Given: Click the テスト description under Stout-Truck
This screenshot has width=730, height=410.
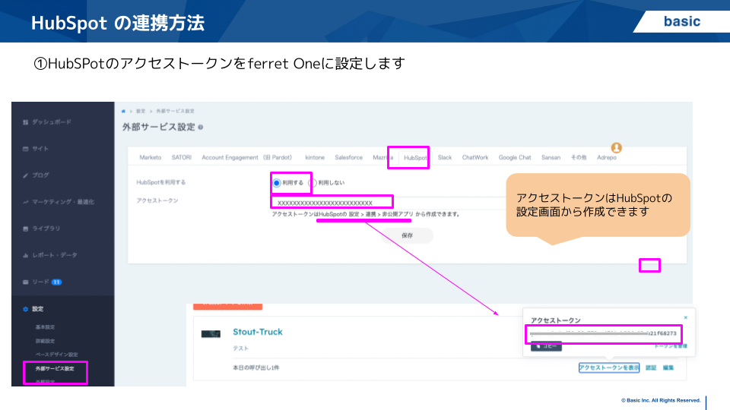Looking at the screenshot, I should (241, 348).
